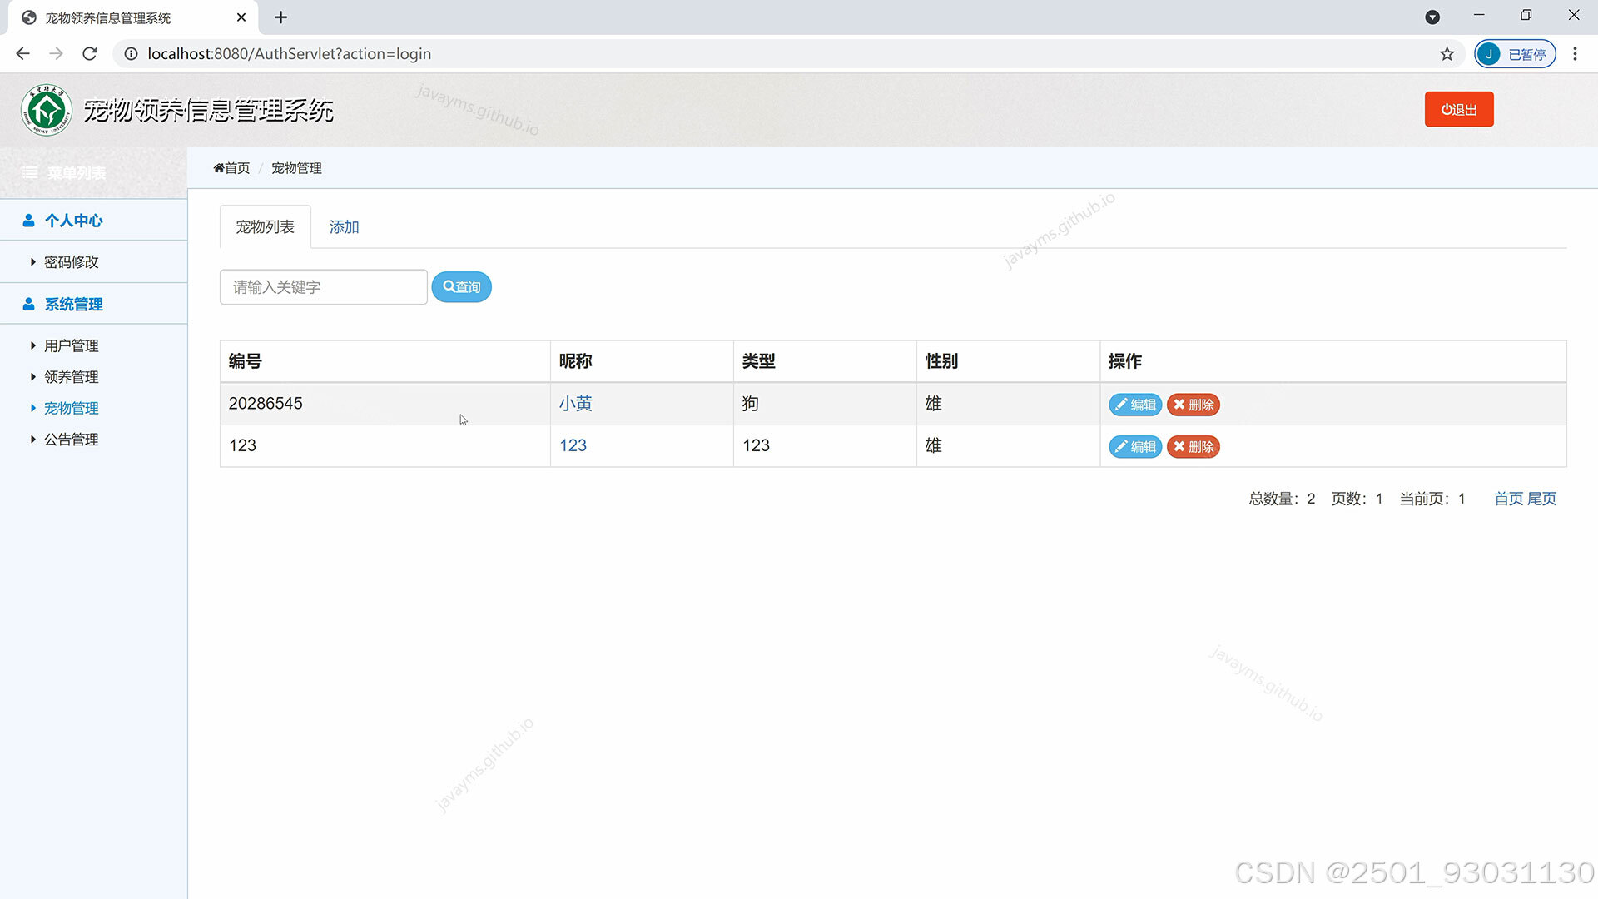Screen dimensions: 1598x899
Task: Click the university logo in header
Action: click(47, 110)
